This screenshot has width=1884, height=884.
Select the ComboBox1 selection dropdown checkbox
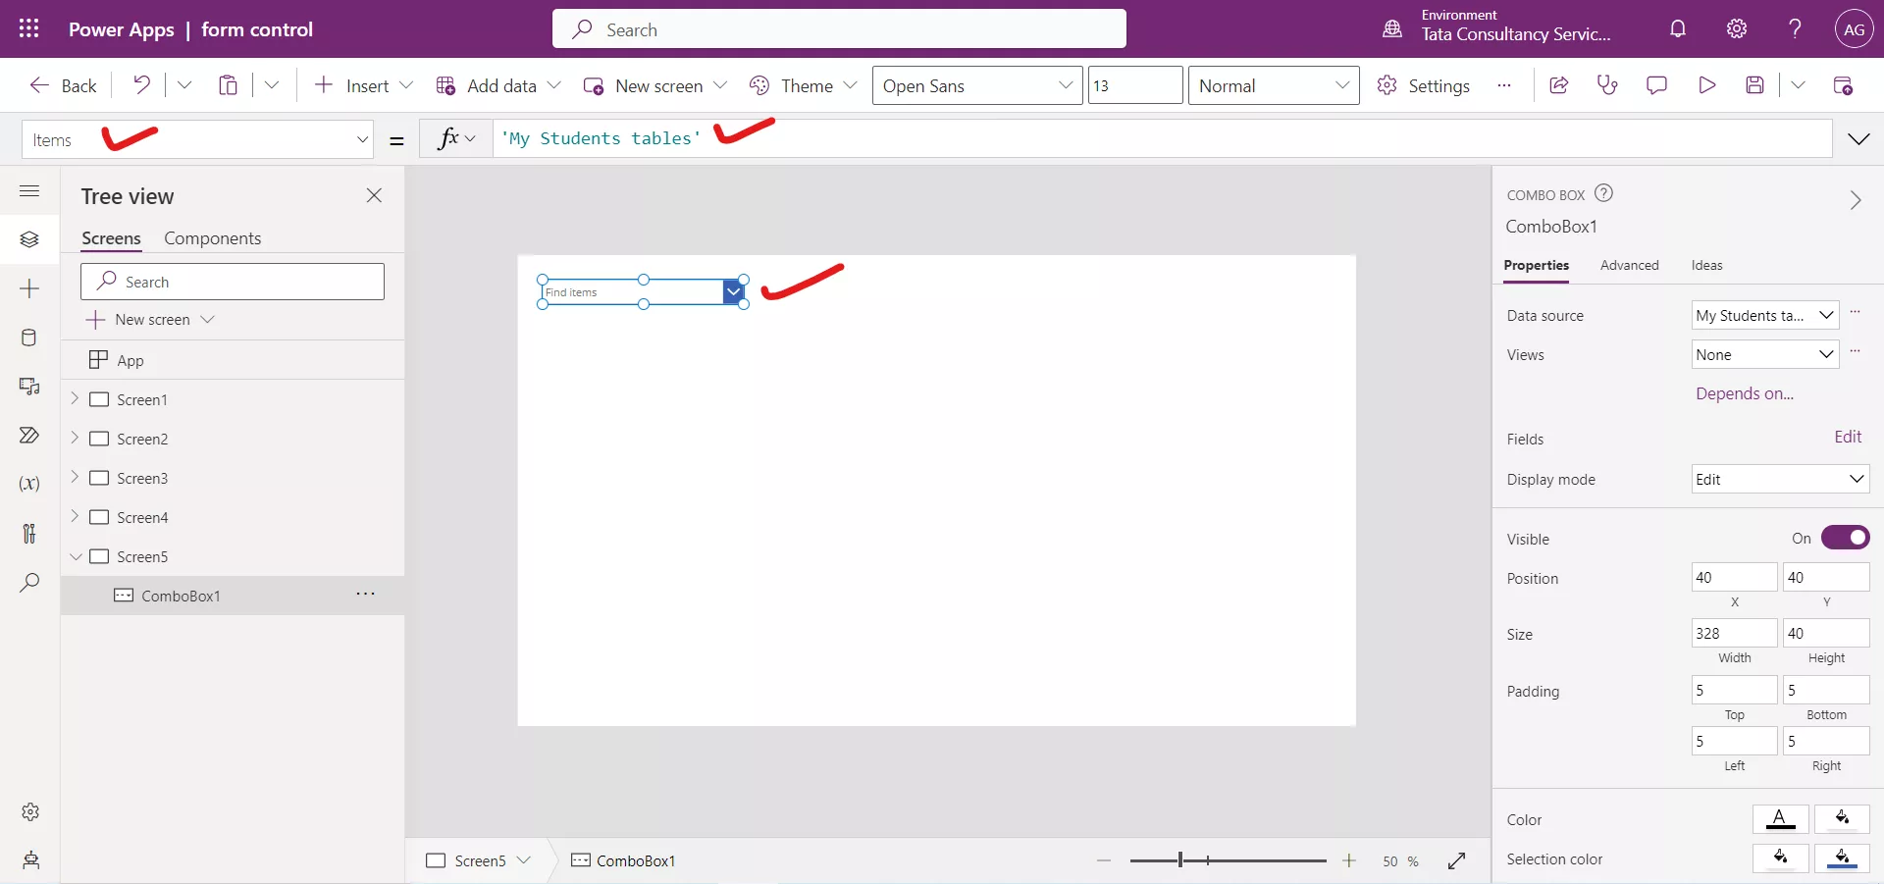tap(733, 291)
